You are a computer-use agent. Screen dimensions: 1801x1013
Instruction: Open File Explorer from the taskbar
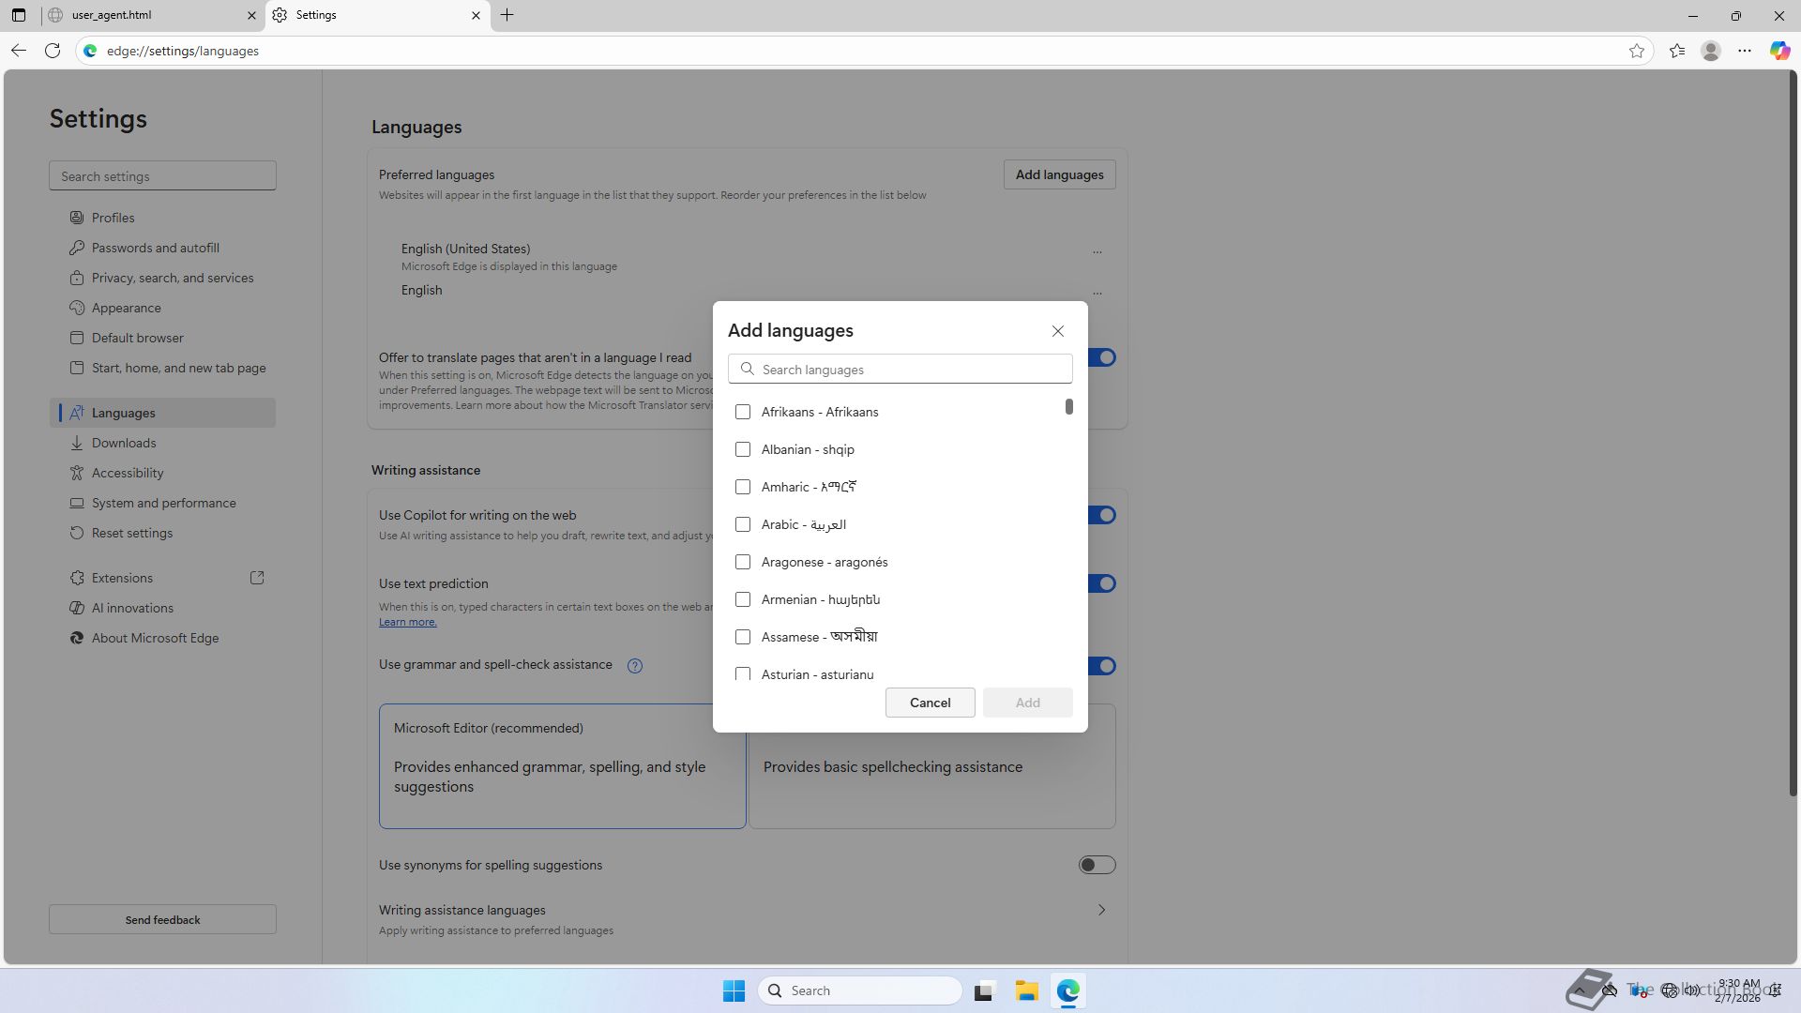1026,990
